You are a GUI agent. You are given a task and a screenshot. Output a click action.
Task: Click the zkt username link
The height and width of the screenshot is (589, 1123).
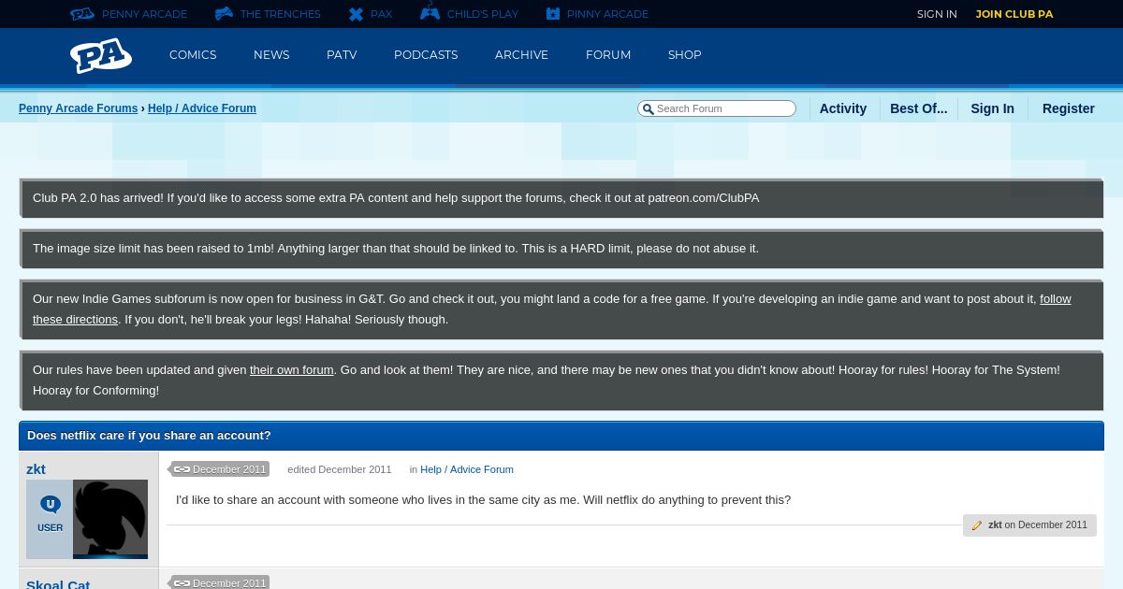(x=36, y=469)
